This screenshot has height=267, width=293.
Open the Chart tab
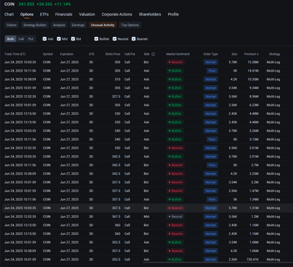tap(9, 15)
